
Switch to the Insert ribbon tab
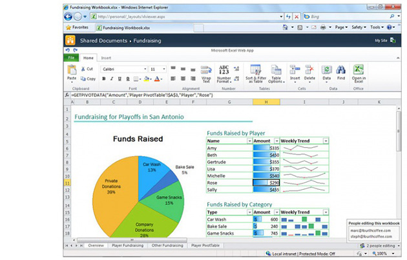point(105,58)
